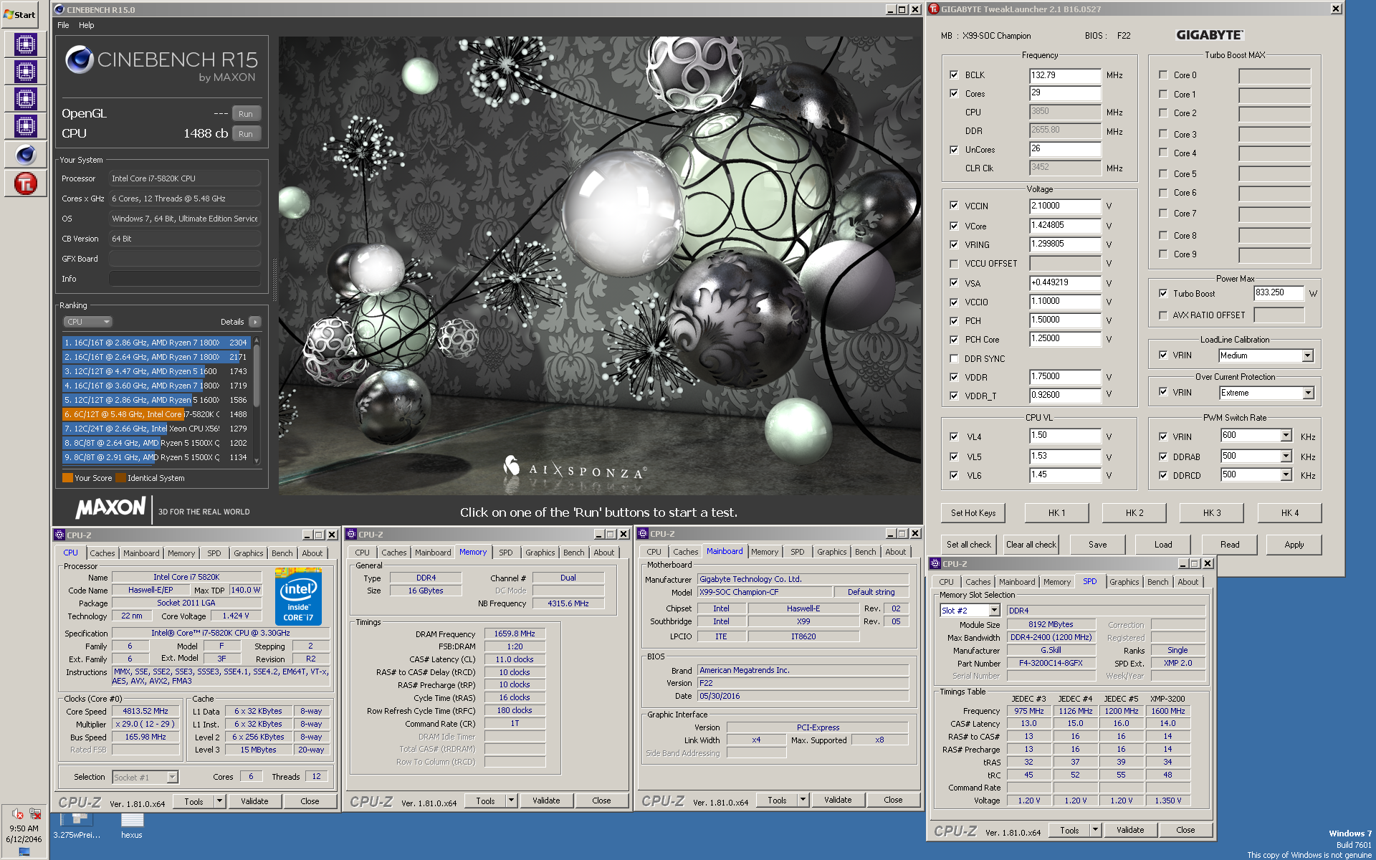The image size is (1376, 860).
Task: Click the GIGABYTE TweakLauncher title bar icon
Action: coord(934,9)
